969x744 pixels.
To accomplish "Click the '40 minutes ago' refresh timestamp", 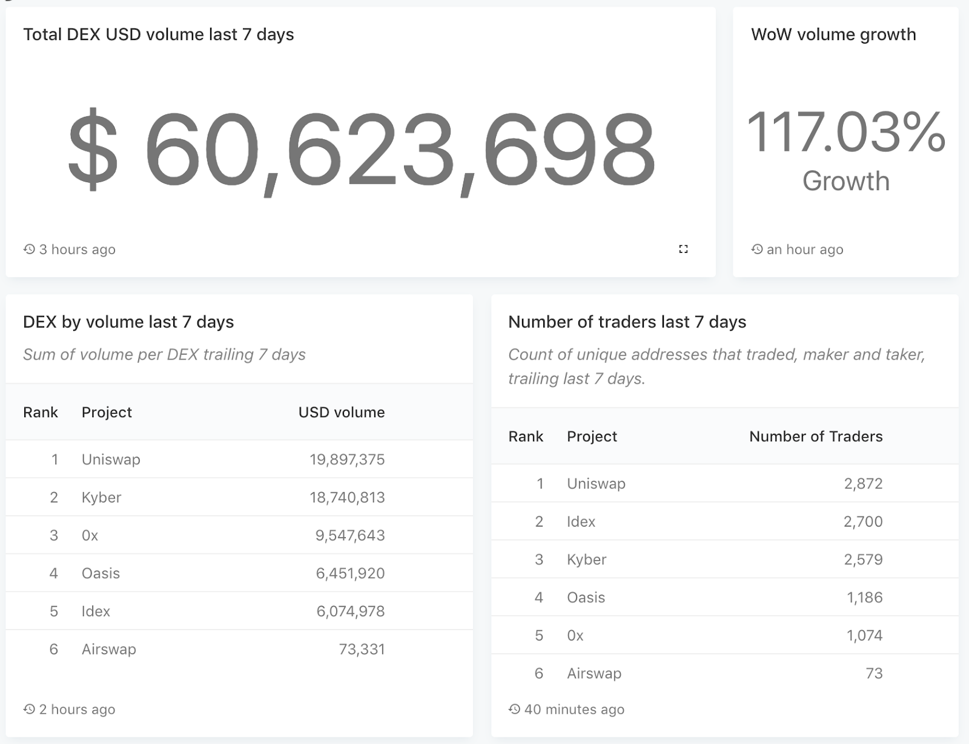I will pos(574,709).
